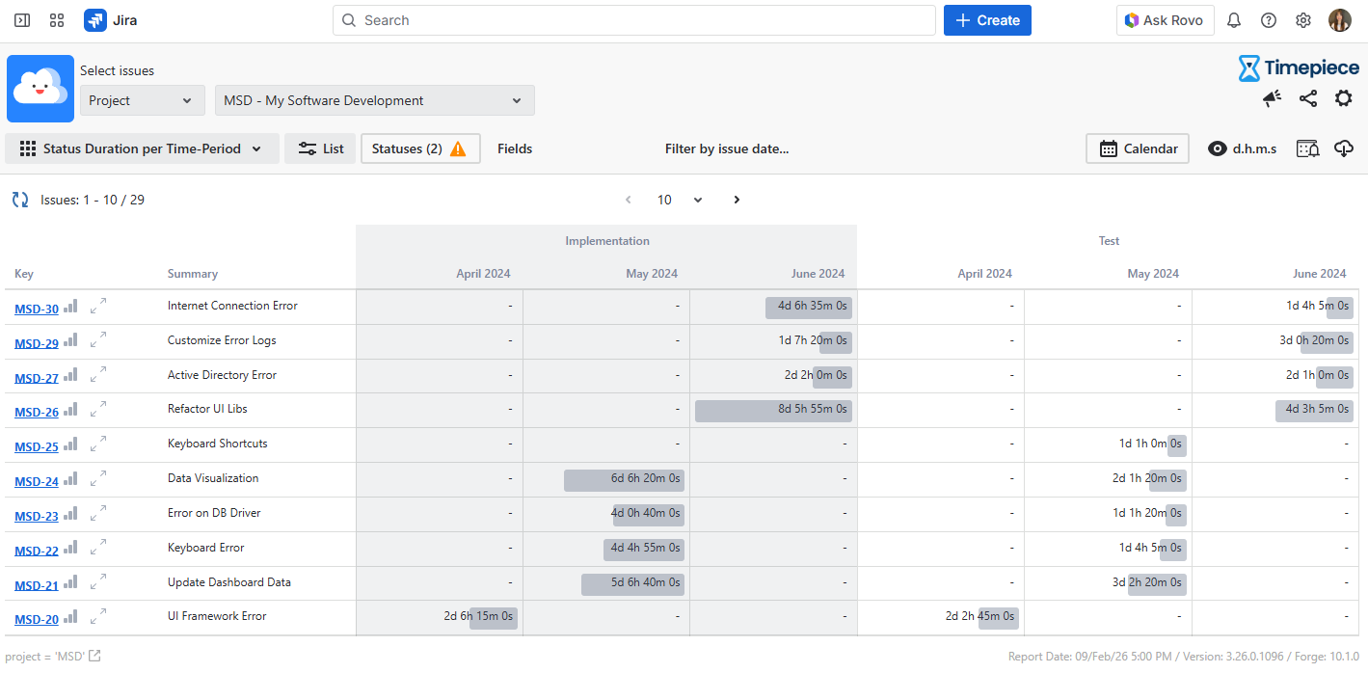1368x673 pixels.
Task: Click the Create button
Action: coord(987,20)
